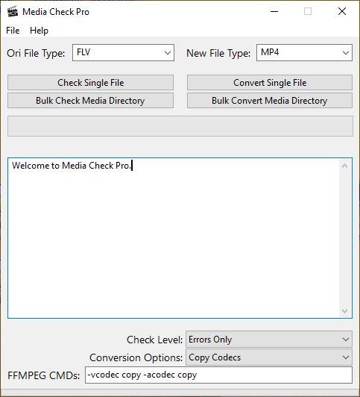Click the Media Check Pro title text
The width and height of the screenshot is (360, 397).
point(56,12)
